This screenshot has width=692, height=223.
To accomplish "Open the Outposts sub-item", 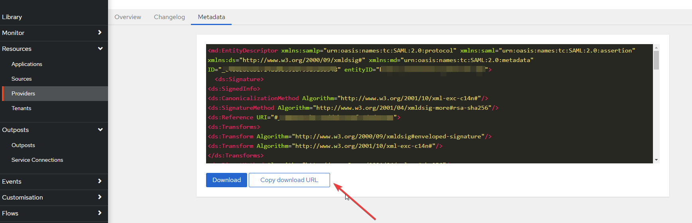I will coord(23,145).
